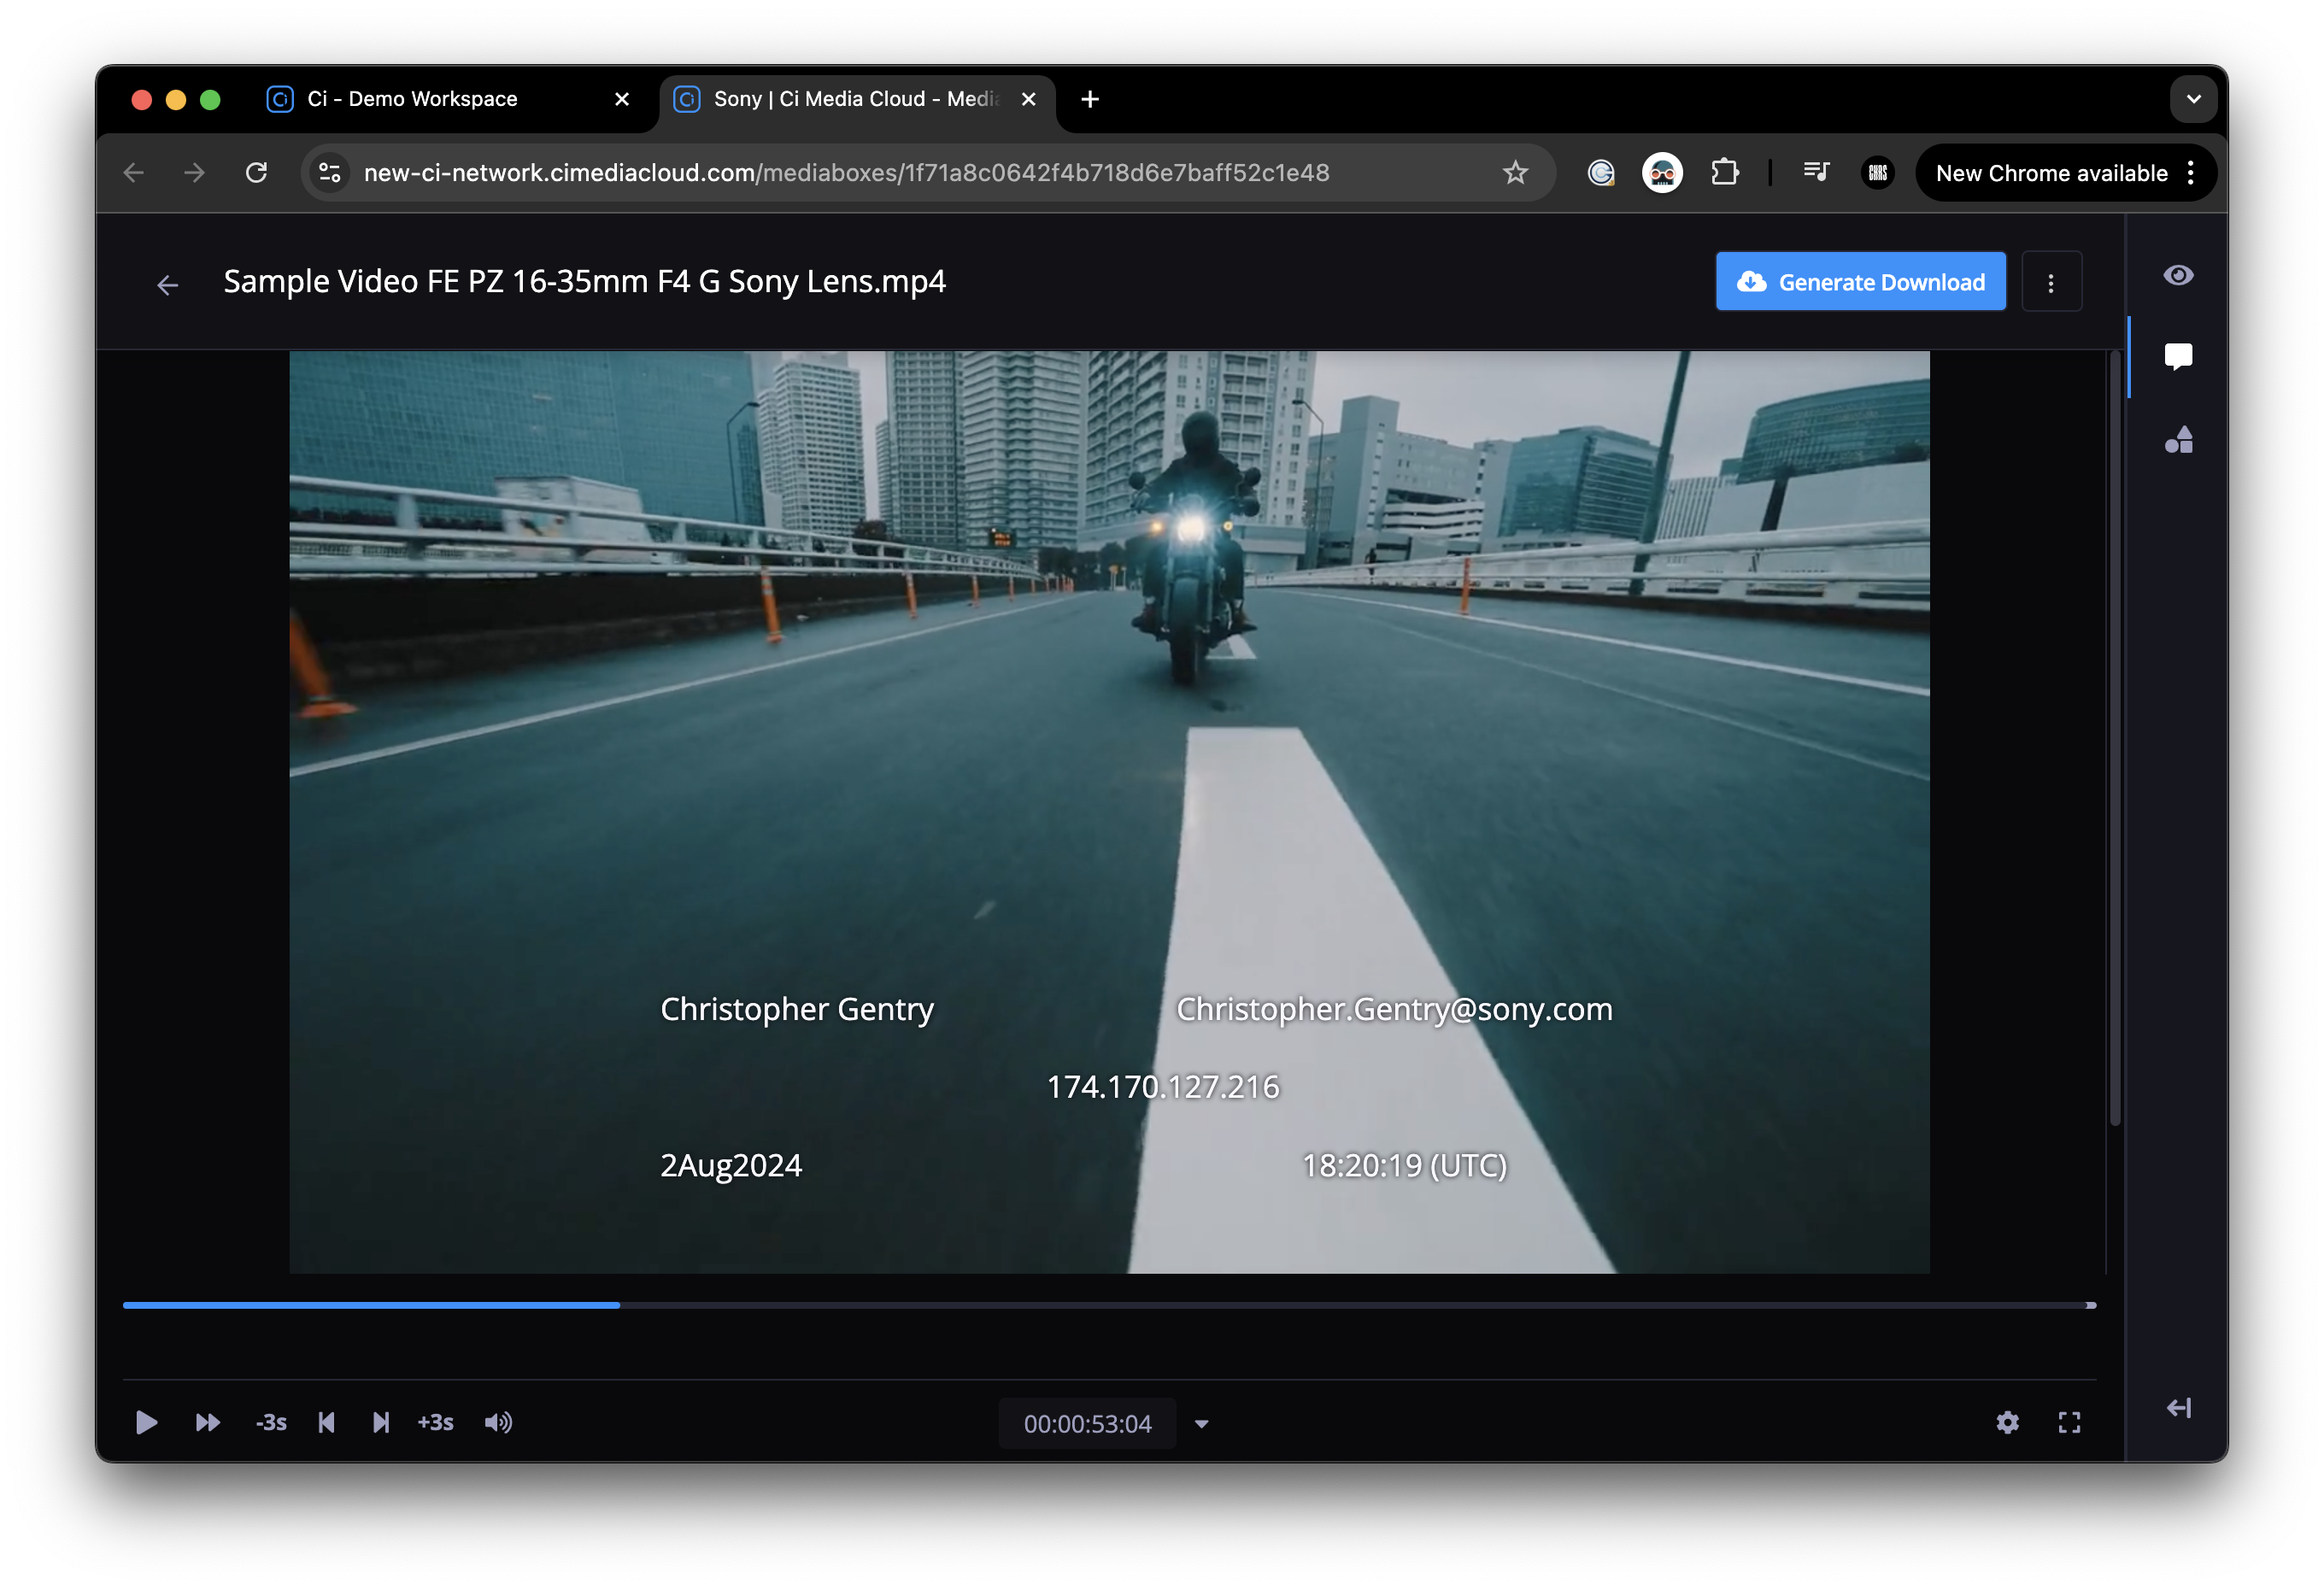2324x1589 pixels.
Task: Open the Chrome three-dot menu
Action: pos(2190,172)
